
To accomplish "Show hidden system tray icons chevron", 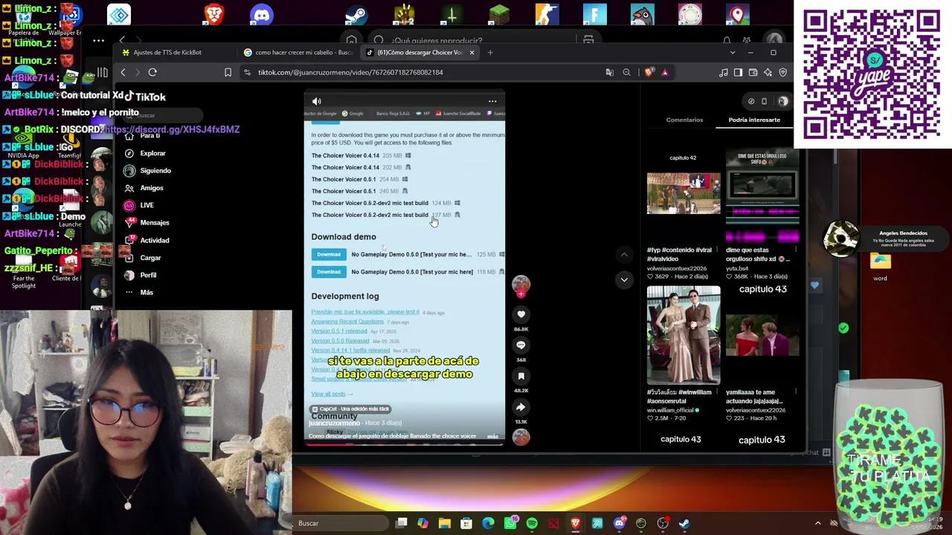I will 818,523.
